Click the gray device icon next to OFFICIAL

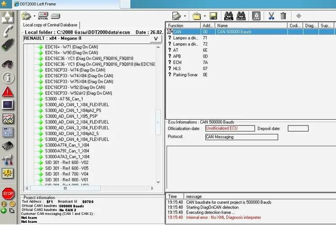[x=55, y=16]
